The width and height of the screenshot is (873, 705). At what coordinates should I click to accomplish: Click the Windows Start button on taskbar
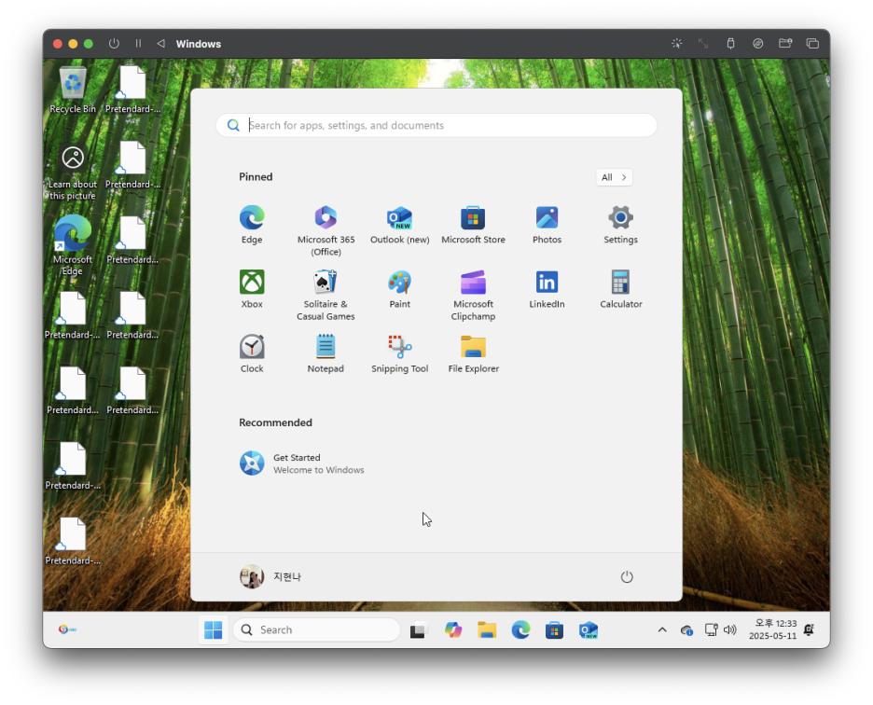tap(213, 629)
